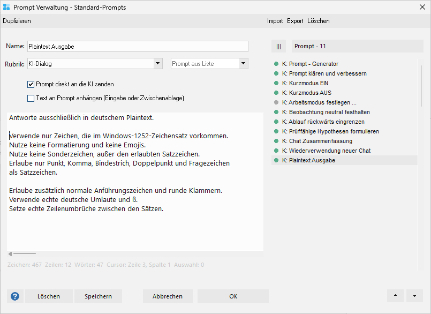Click the move-down arrow button
Screen dimensions: 431x314
coord(414,296)
